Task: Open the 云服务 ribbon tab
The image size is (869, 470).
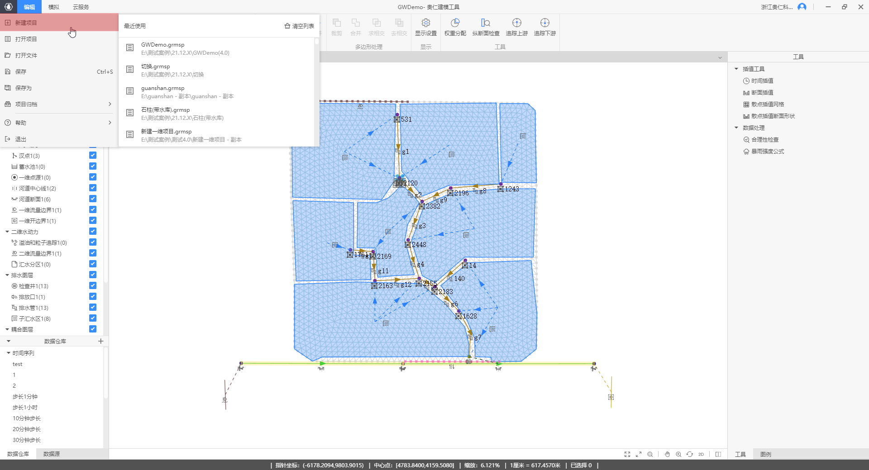Action: [x=81, y=7]
